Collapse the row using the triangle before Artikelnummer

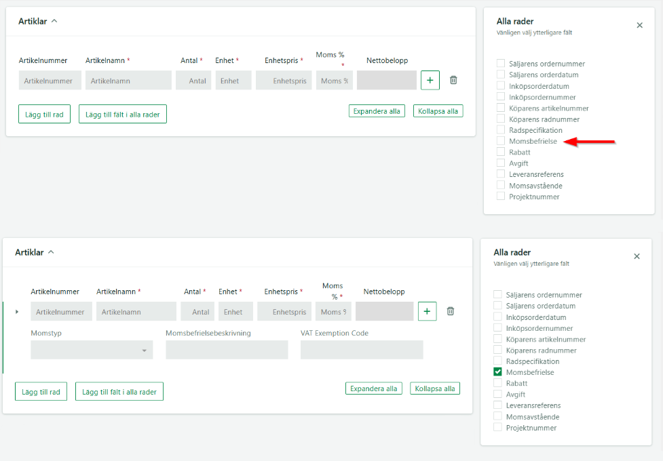point(17,312)
